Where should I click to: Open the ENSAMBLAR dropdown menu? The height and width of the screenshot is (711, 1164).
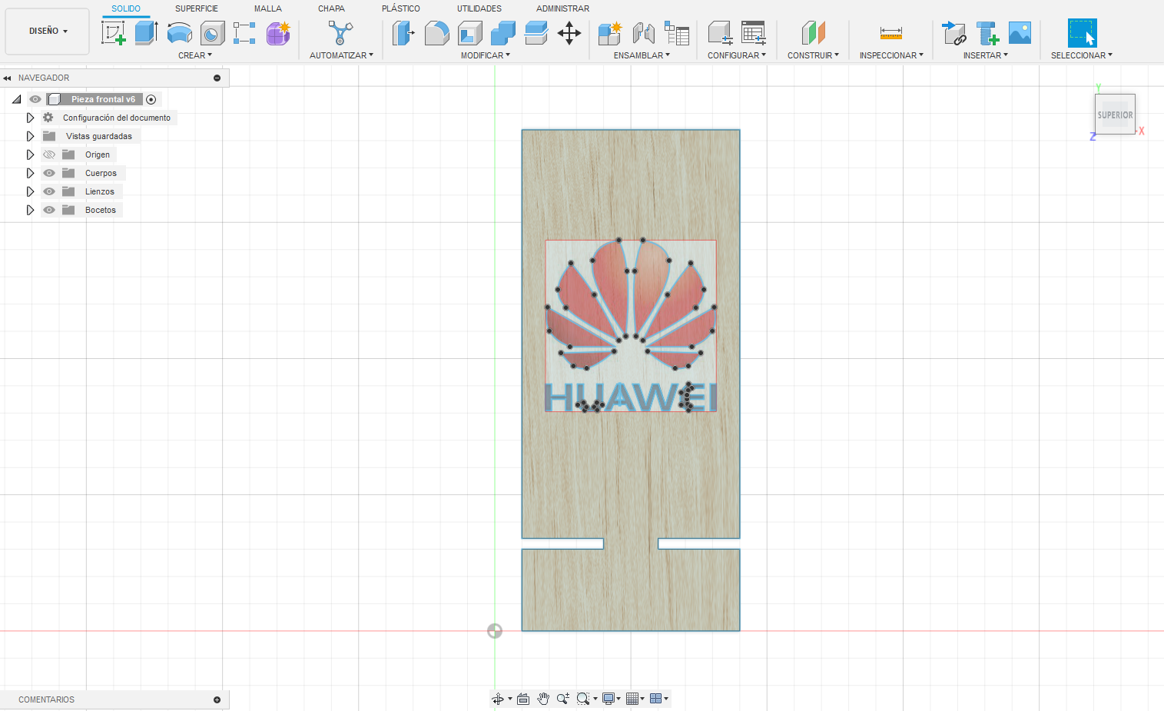(642, 55)
